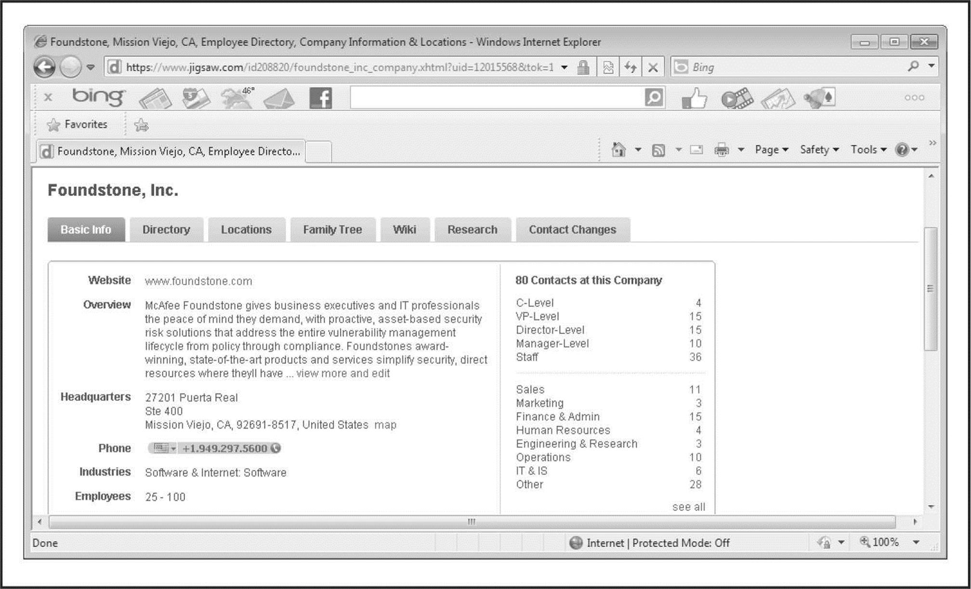Viewport: 971px width, 589px height.
Task: Click the Bing toolbar search magnifier button
Action: pos(654,98)
